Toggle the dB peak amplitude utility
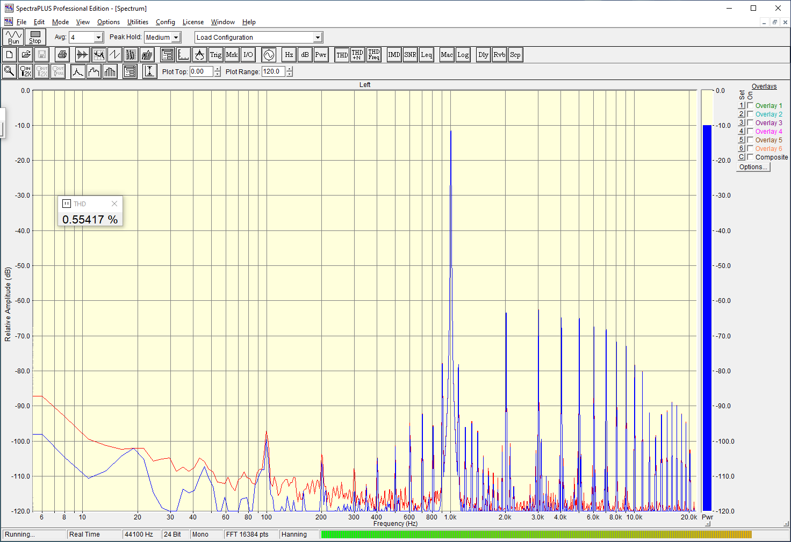This screenshot has height=542, width=791. pyautogui.click(x=305, y=55)
